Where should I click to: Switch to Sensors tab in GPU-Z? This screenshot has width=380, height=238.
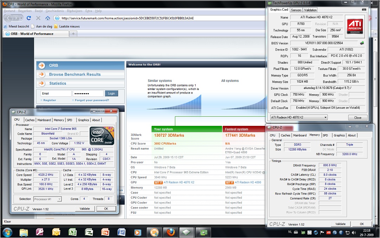[296, 10]
